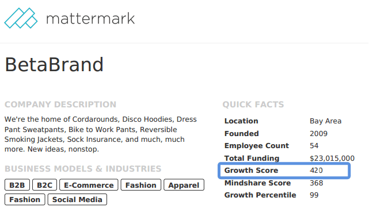This screenshot has height=213, width=369.
Task: Click the Employee Count label
Action: point(257,146)
